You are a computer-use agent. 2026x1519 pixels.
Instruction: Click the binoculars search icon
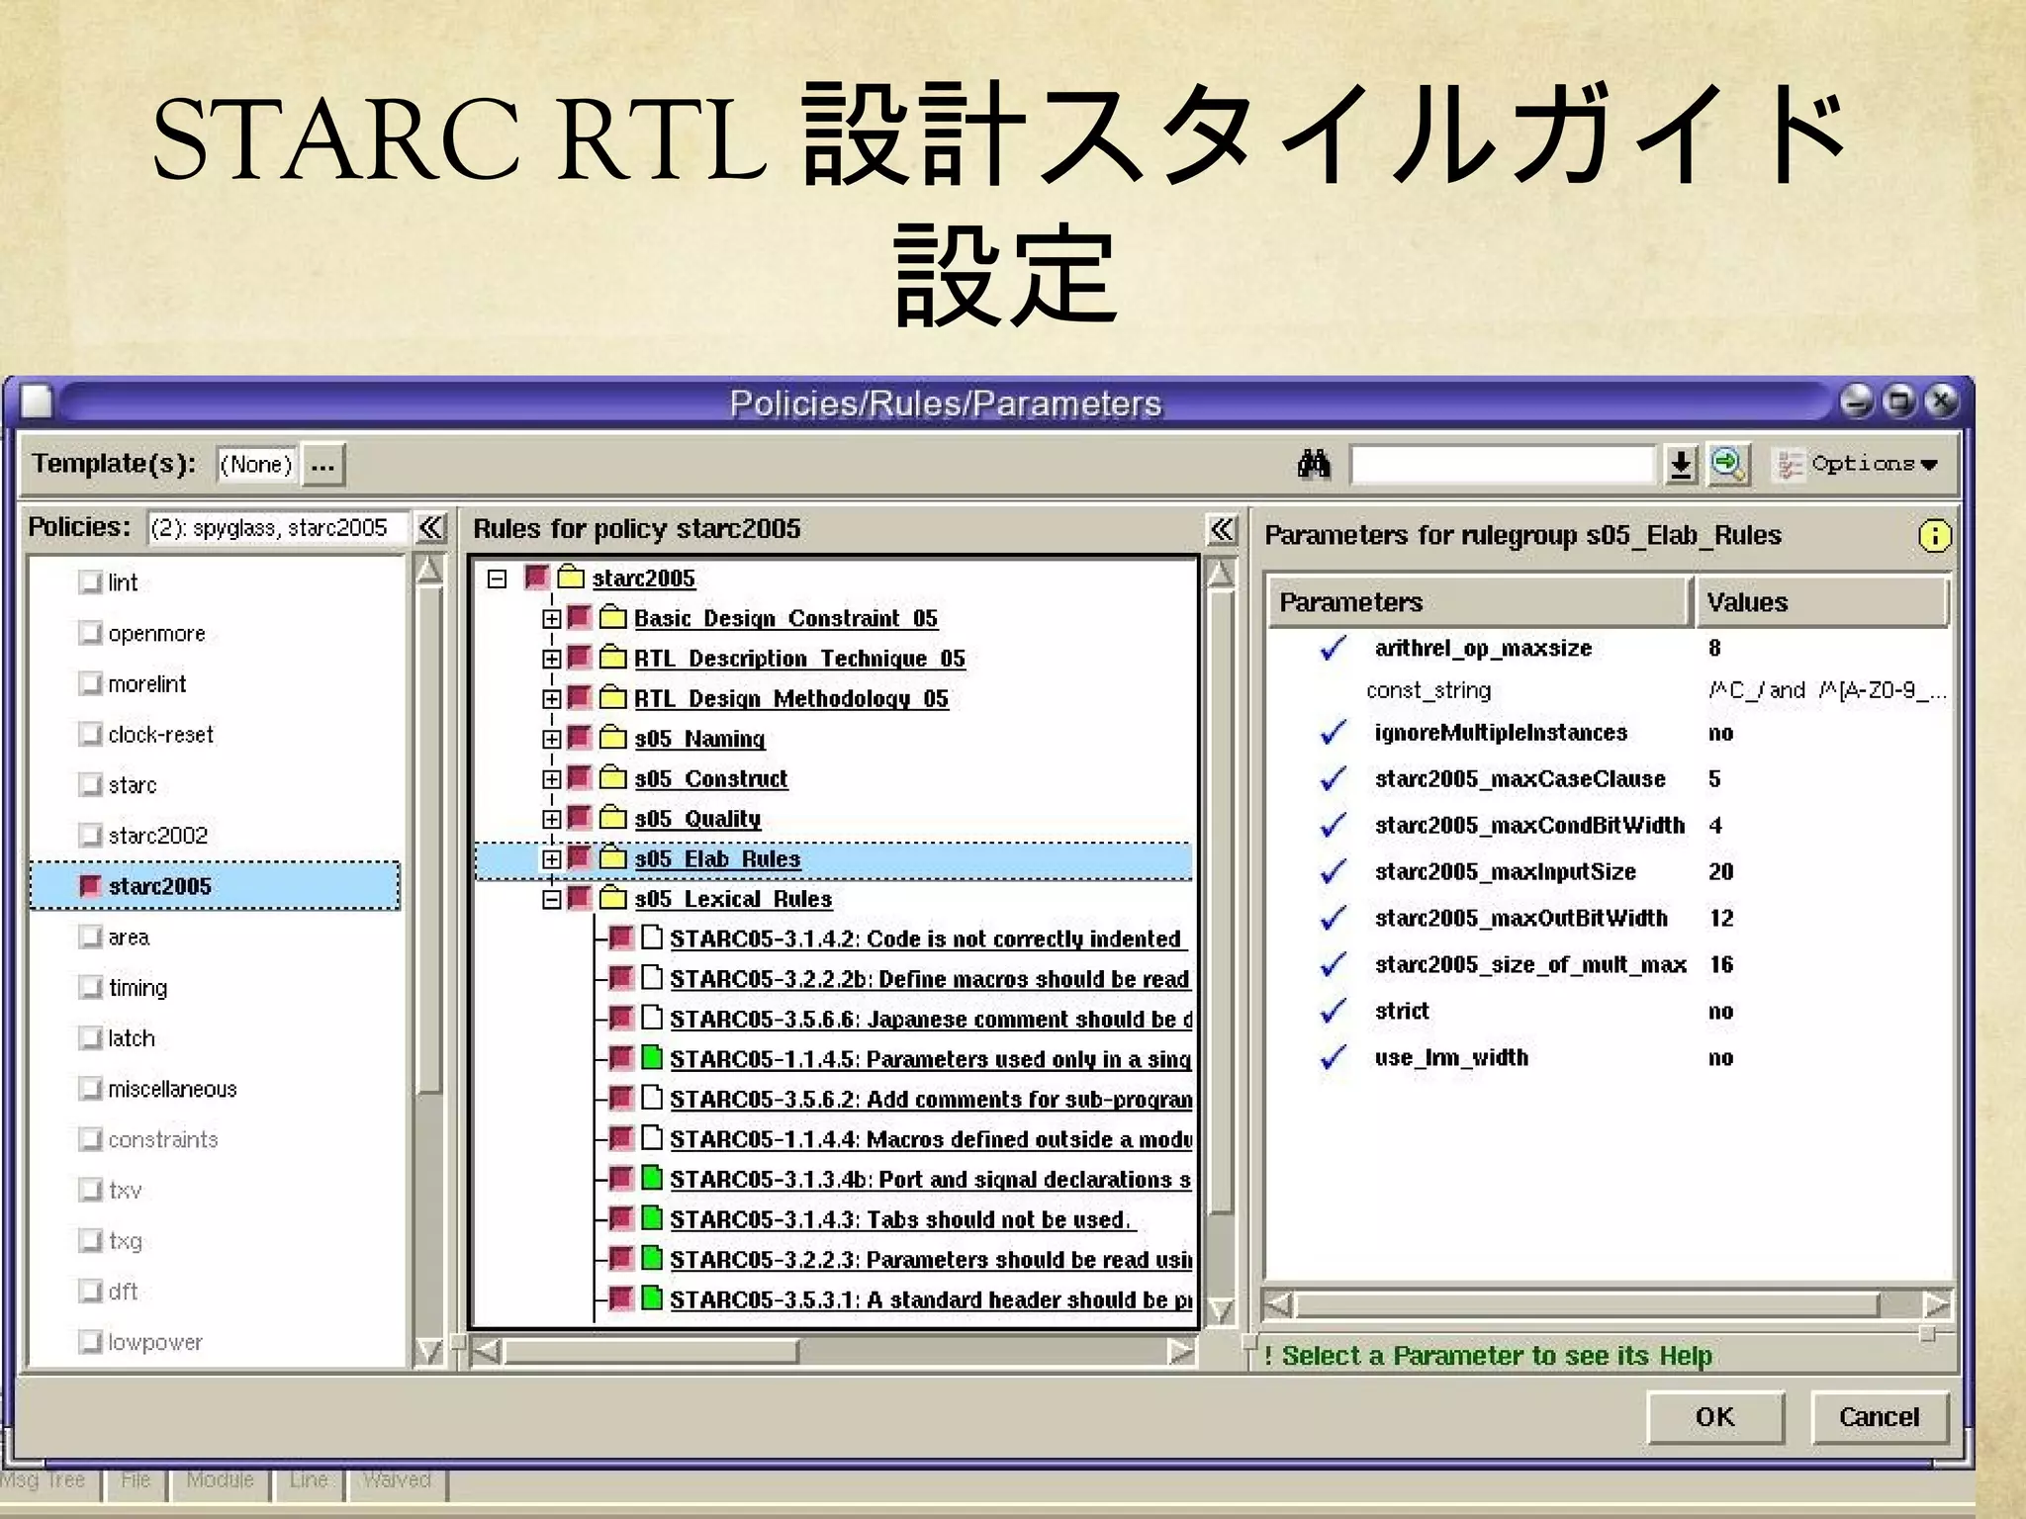(x=1314, y=463)
